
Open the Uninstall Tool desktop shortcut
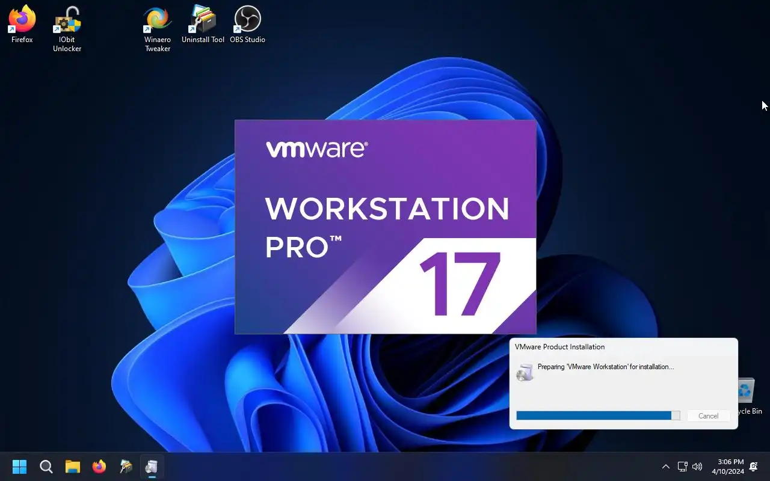(203, 25)
